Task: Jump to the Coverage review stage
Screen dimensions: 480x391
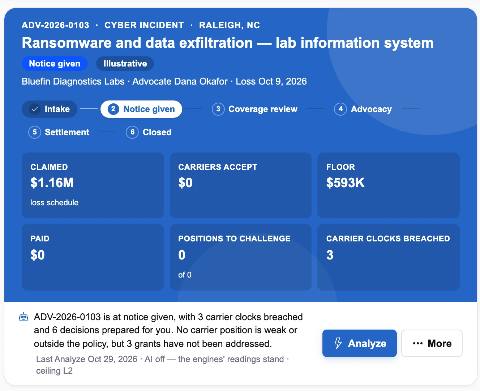Action: click(x=255, y=109)
